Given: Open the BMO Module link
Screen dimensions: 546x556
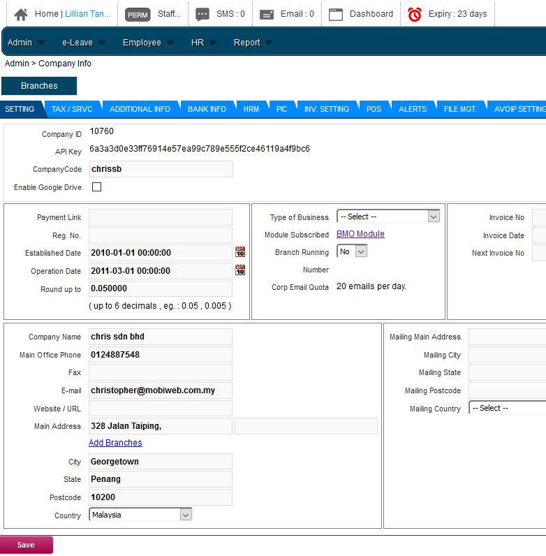Looking at the screenshot, I should [x=360, y=234].
